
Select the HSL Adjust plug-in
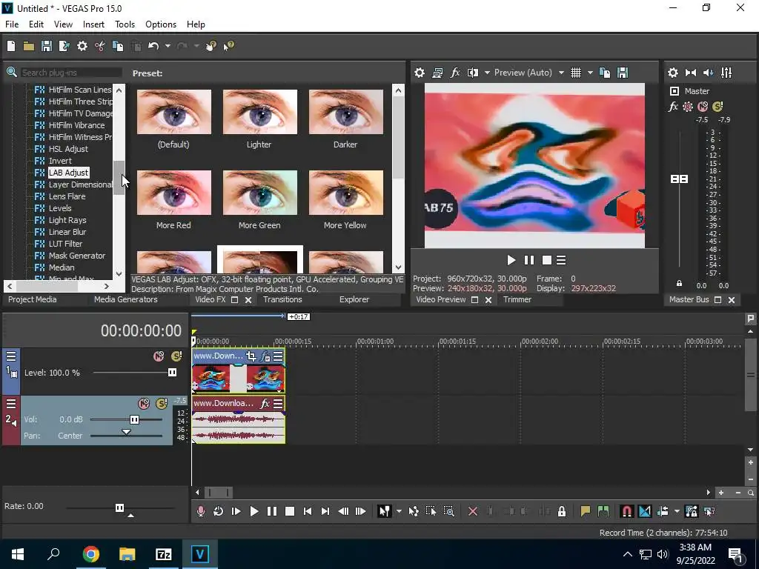[x=68, y=149]
